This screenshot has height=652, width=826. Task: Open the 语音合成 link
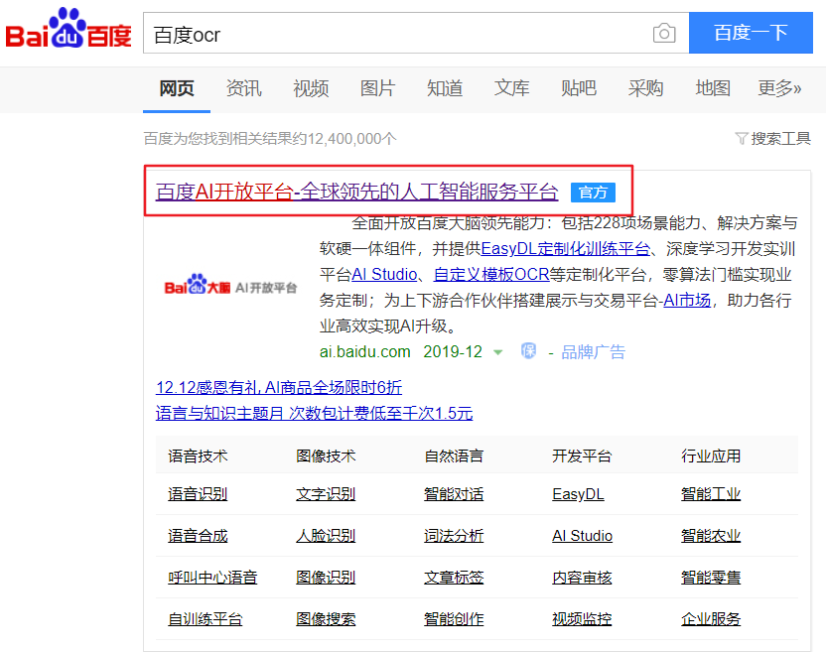tap(198, 536)
